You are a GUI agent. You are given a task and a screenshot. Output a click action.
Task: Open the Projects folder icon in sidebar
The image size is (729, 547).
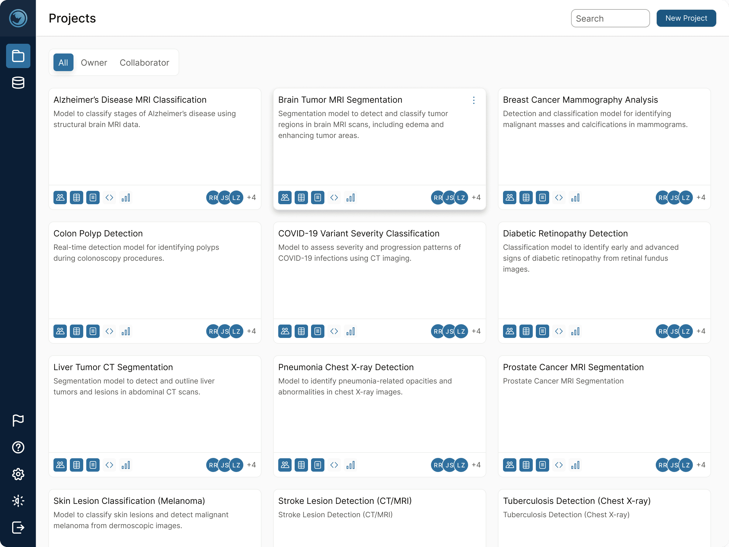pos(18,56)
